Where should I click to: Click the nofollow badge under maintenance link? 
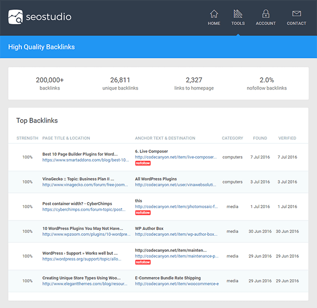(x=143, y=262)
